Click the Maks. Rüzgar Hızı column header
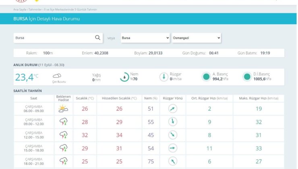The image size is (298, 169). (259, 98)
